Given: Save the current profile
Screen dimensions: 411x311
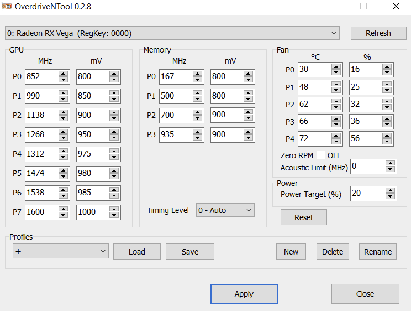Looking at the screenshot, I should 190,252.
